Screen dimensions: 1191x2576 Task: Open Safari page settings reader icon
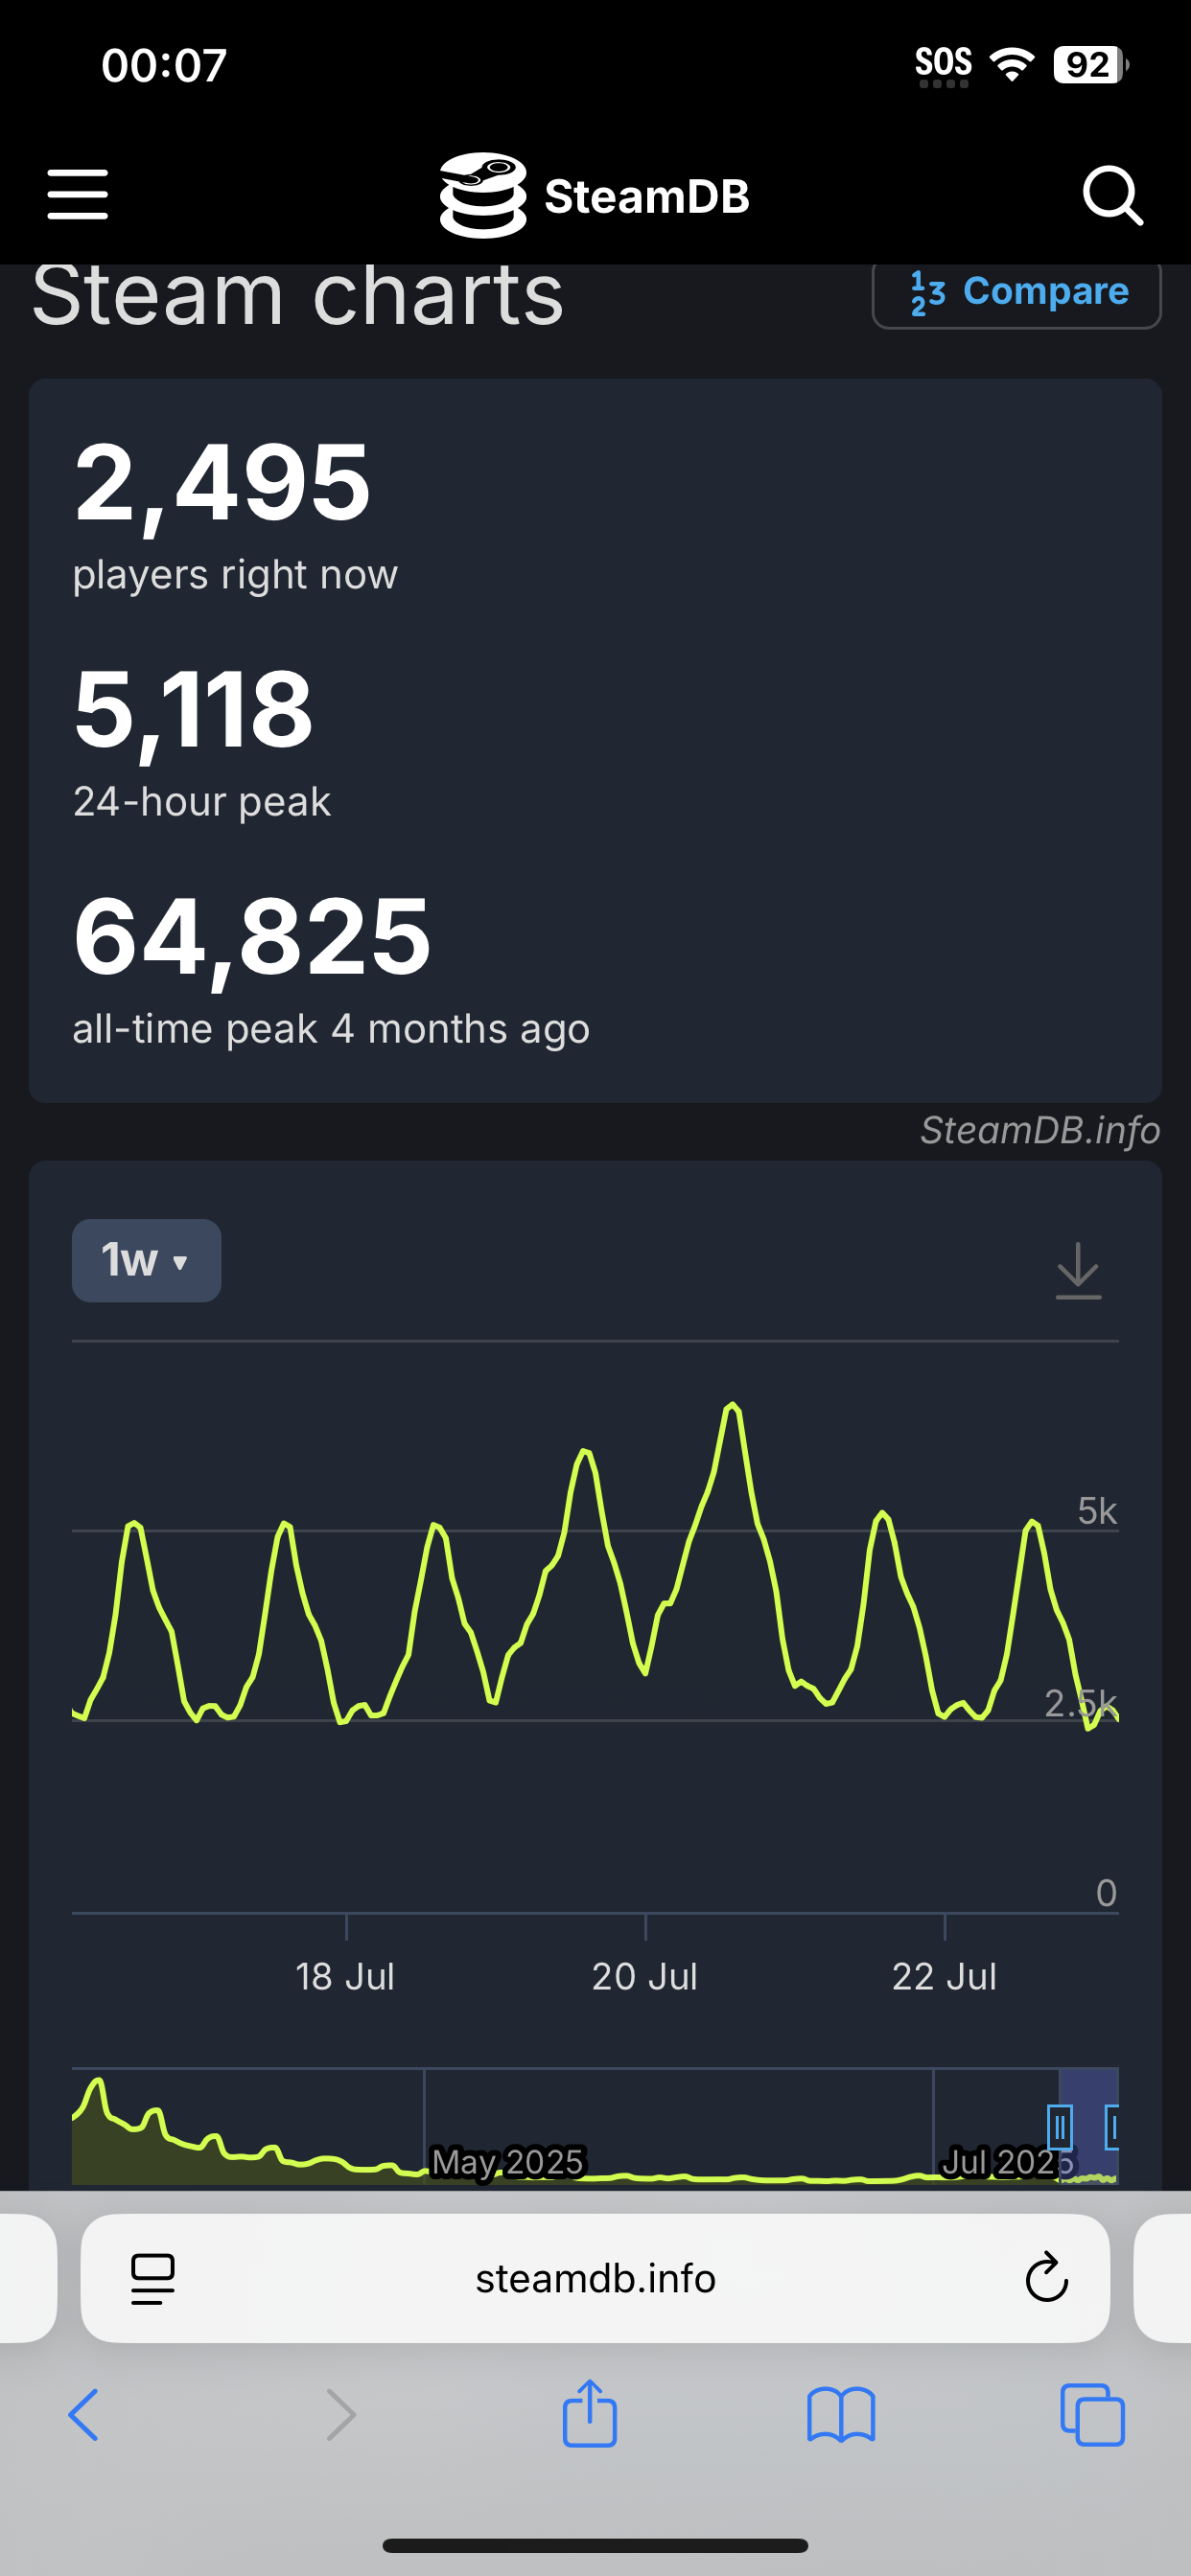click(153, 2279)
